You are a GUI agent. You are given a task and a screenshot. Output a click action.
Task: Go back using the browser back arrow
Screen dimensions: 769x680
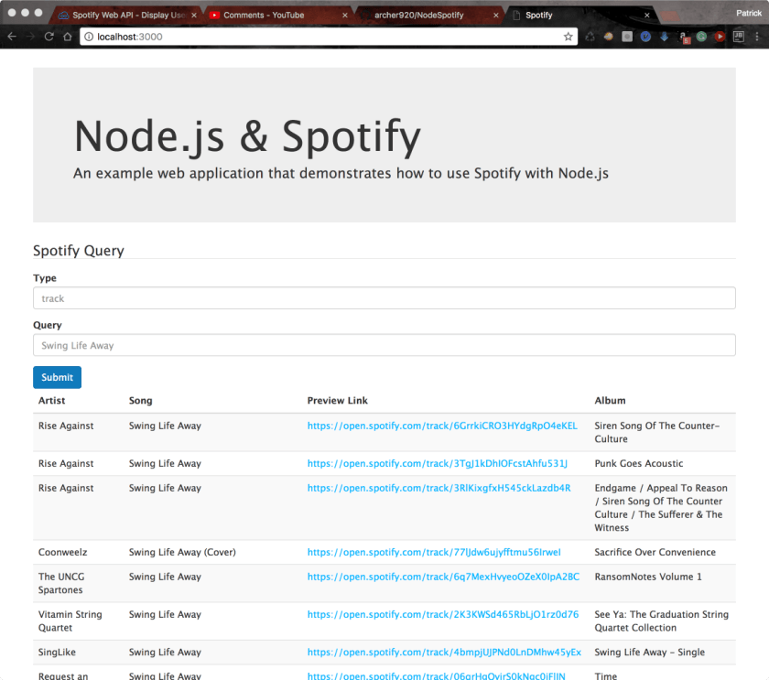coord(12,37)
